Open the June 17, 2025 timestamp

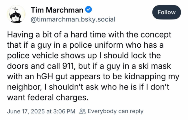coord(41,111)
